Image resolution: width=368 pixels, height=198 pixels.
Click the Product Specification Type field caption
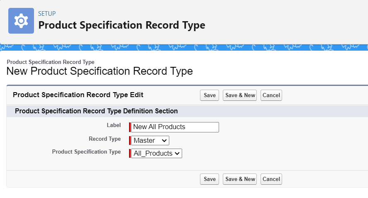tap(86, 152)
